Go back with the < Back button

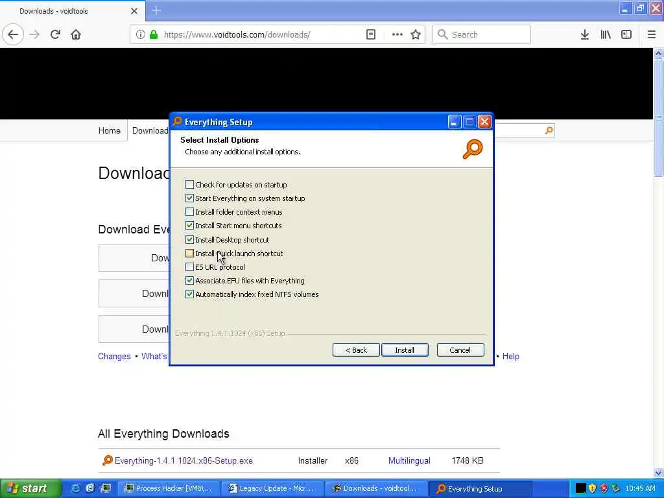tap(356, 350)
